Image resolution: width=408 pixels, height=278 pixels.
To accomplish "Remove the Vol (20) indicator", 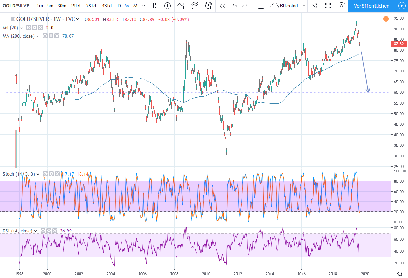I will 40,28.
